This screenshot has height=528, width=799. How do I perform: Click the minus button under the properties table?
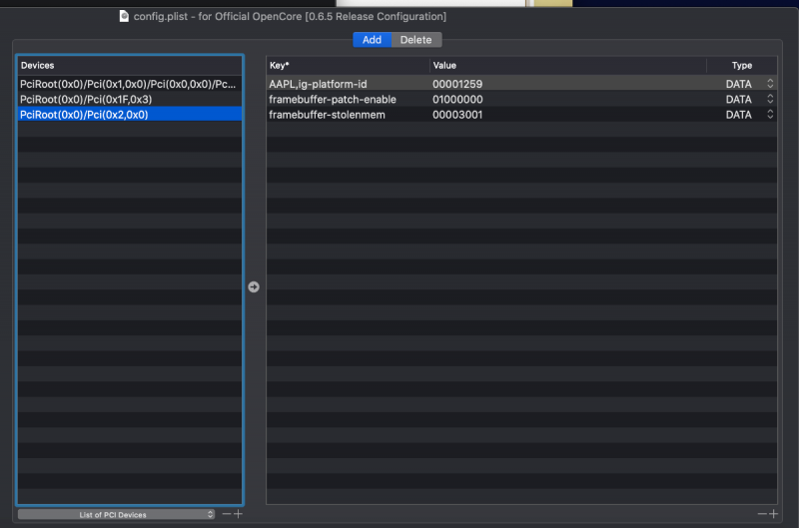(762, 514)
